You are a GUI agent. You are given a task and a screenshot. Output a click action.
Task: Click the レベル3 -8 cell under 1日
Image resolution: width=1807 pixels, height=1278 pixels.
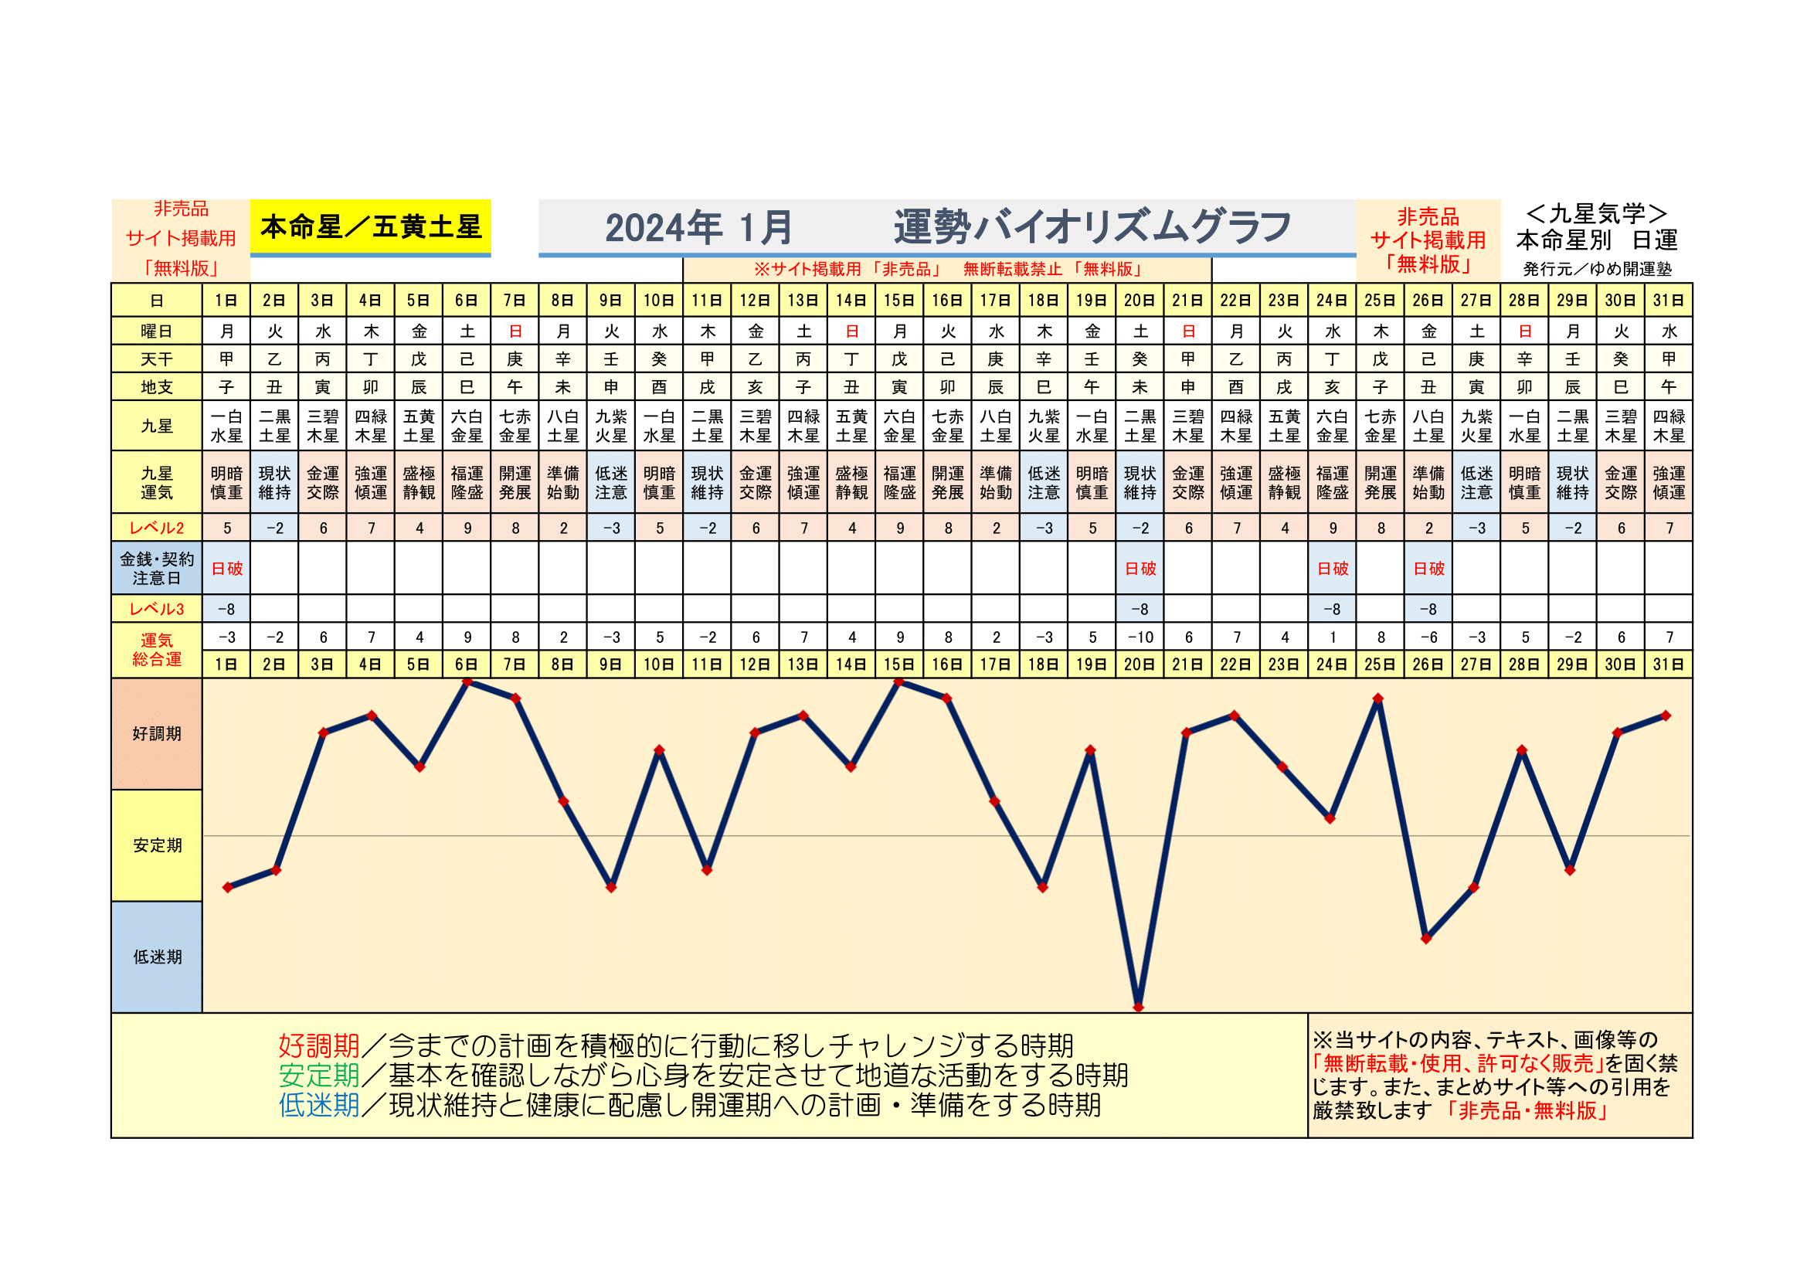pyautogui.click(x=226, y=609)
